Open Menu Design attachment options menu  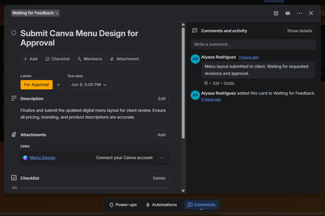coord(162,158)
